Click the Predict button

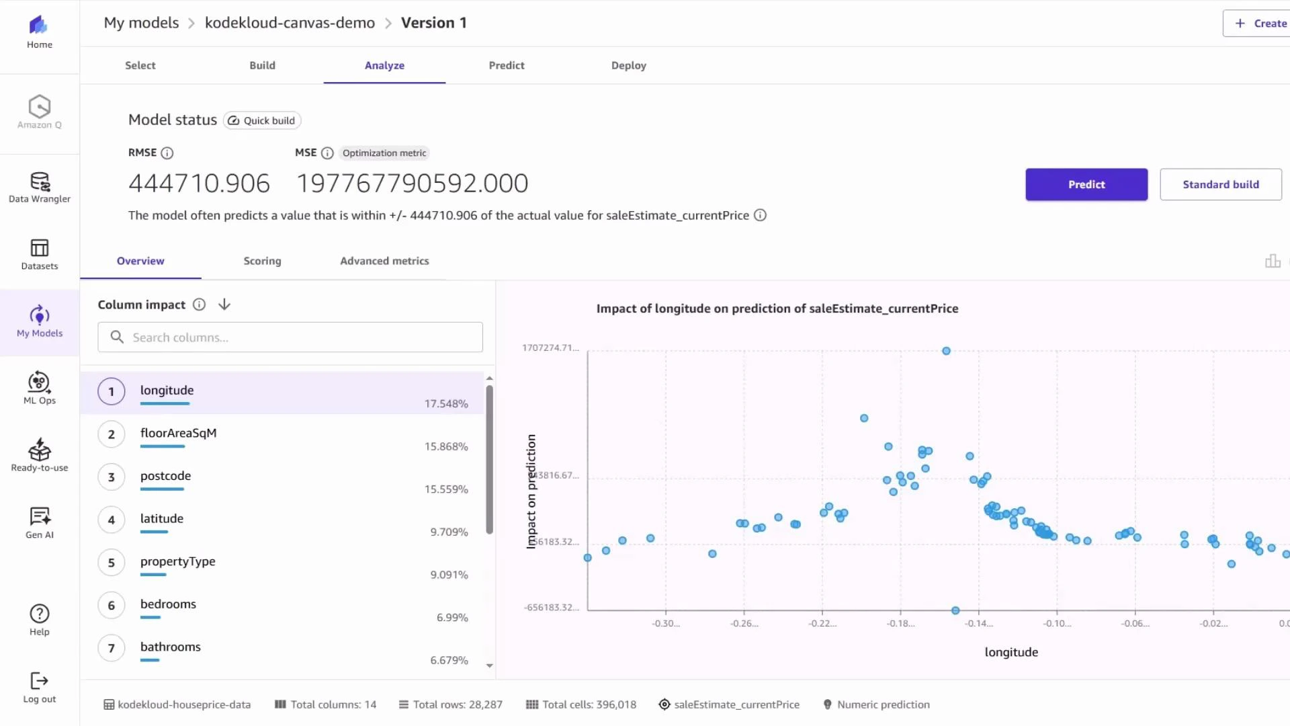pyautogui.click(x=1086, y=184)
